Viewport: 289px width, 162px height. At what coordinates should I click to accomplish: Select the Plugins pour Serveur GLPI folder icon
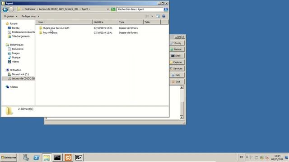pos(41,28)
